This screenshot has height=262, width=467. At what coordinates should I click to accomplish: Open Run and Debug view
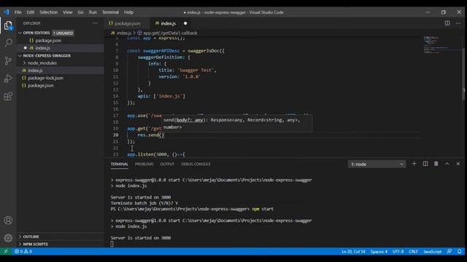point(8,79)
